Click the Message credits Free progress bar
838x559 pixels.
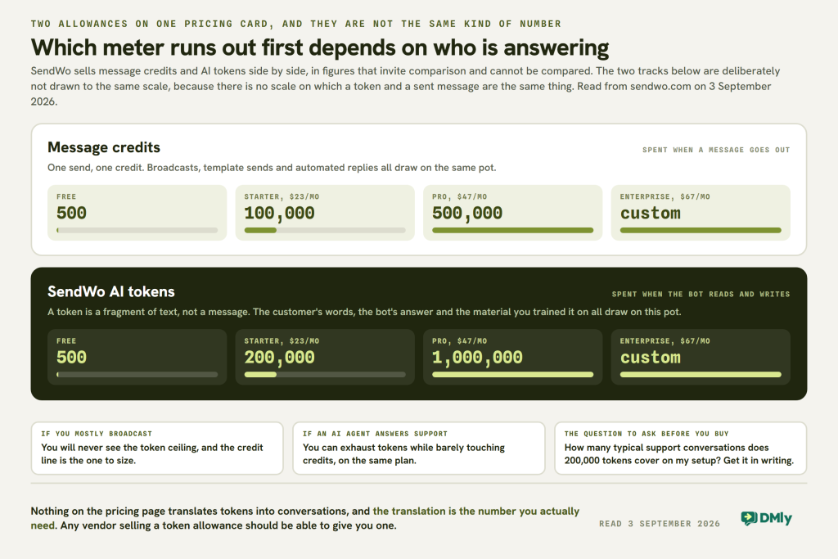click(x=137, y=230)
